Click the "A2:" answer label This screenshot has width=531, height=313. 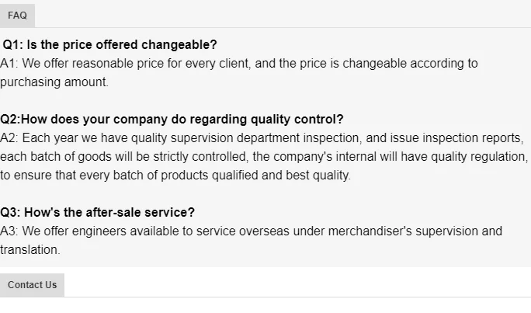click(9, 137)
